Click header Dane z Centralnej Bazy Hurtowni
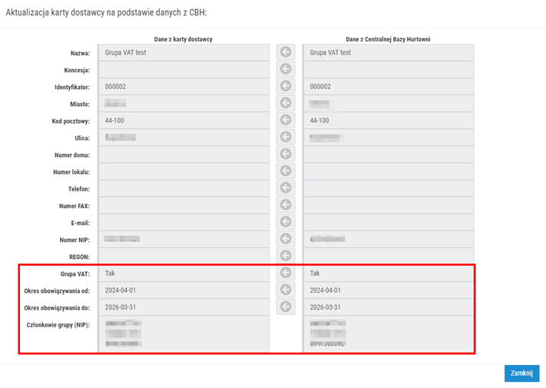 (x=388, y=39)
